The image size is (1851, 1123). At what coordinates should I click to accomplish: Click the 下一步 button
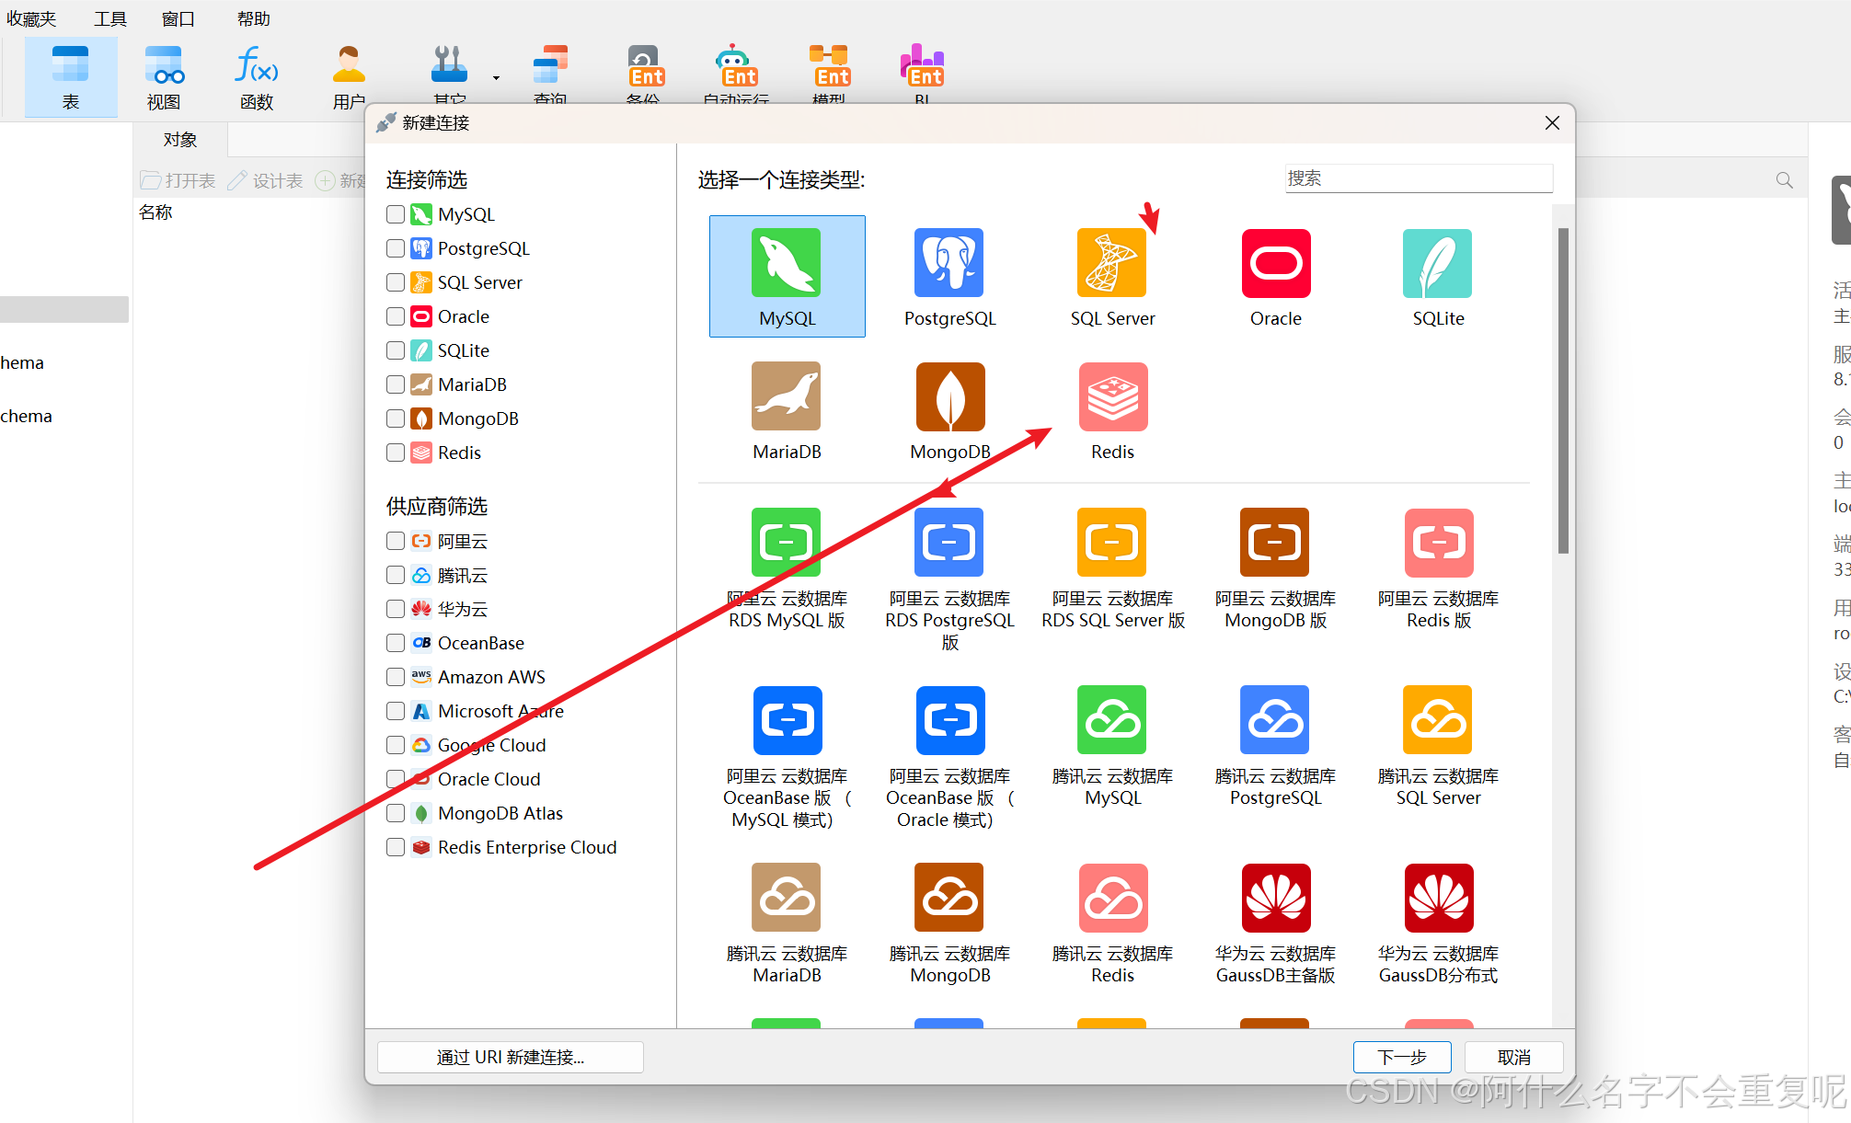[x=1401, y=1057]
